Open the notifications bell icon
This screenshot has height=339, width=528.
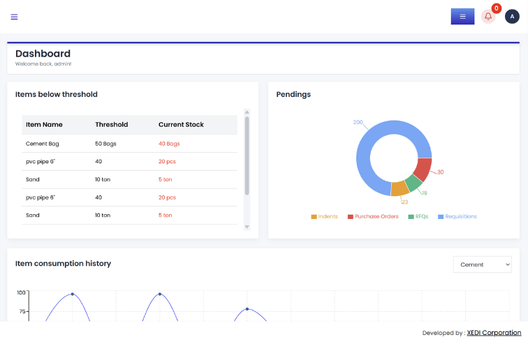pos(488,17)
